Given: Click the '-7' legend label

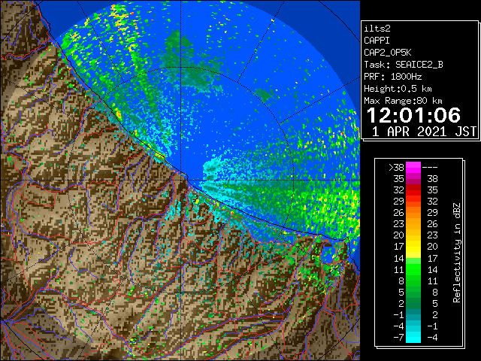Looking at the screenshot, I should [398, 337].
